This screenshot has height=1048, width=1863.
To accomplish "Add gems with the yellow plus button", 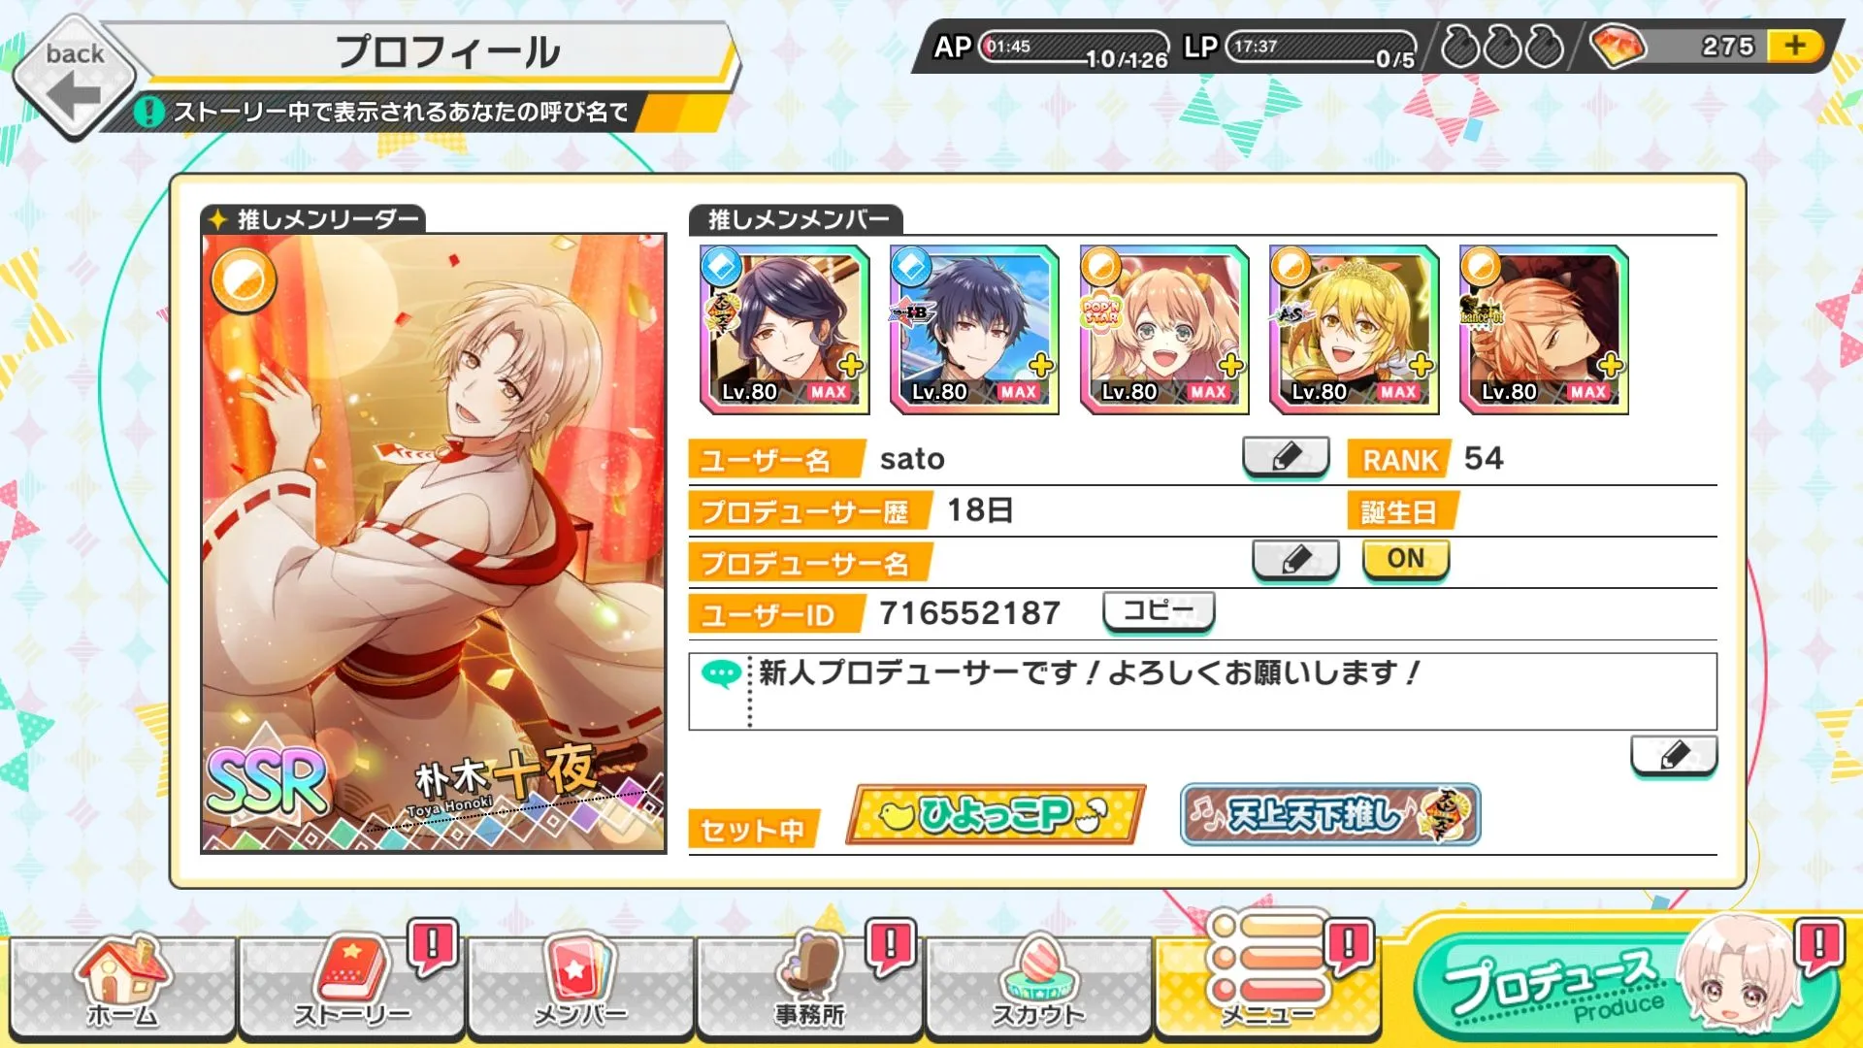I will [x=1795, y=46].
